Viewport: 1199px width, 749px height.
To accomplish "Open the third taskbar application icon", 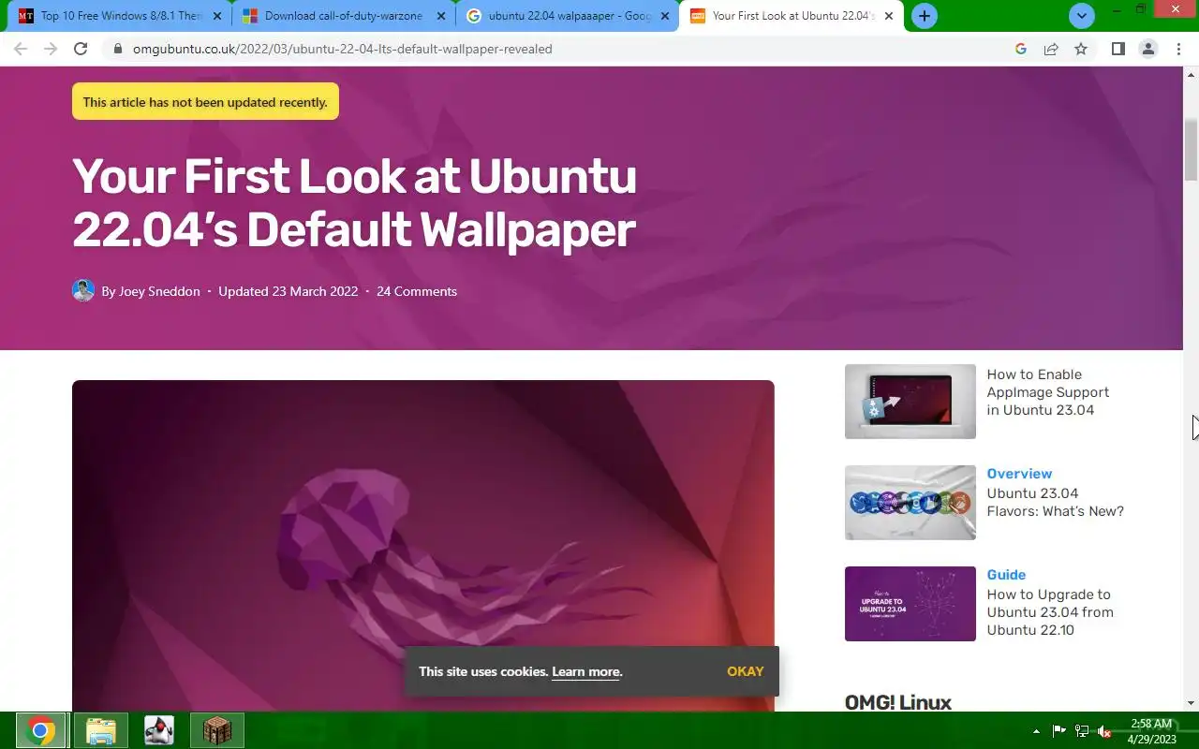I will 159,730.
